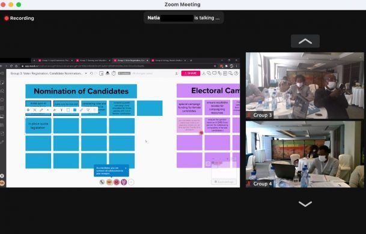366x234 pixels.
Task: Open a new browser tab with plus
Action: 191,61
